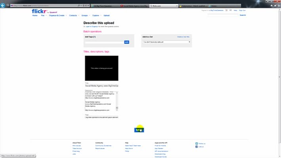
Task: Click the Sign Out link
Action: tap(242, 10)
